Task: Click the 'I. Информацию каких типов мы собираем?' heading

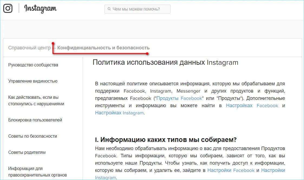Action: [x=166, y=140]
